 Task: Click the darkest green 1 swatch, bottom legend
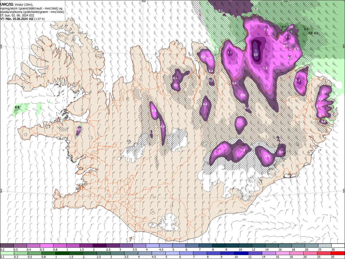[x=62, y=253]
